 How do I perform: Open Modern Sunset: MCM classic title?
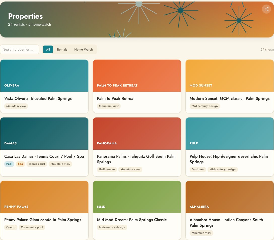[230, 98]
